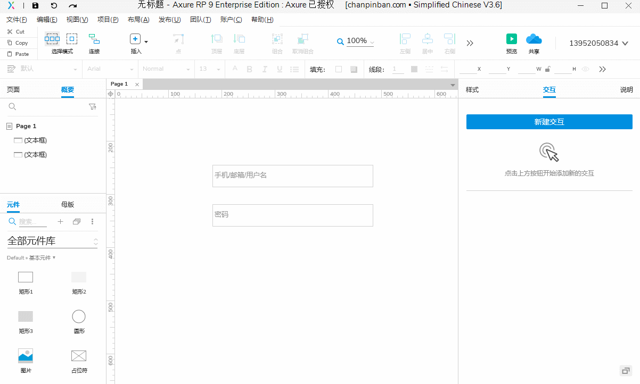Viewport: 640px width, 384px height.
Task: Click the outline filter funnel icon
Action: coord(93,107)
